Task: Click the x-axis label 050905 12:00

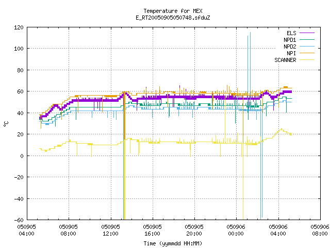Action: [110, 230]
